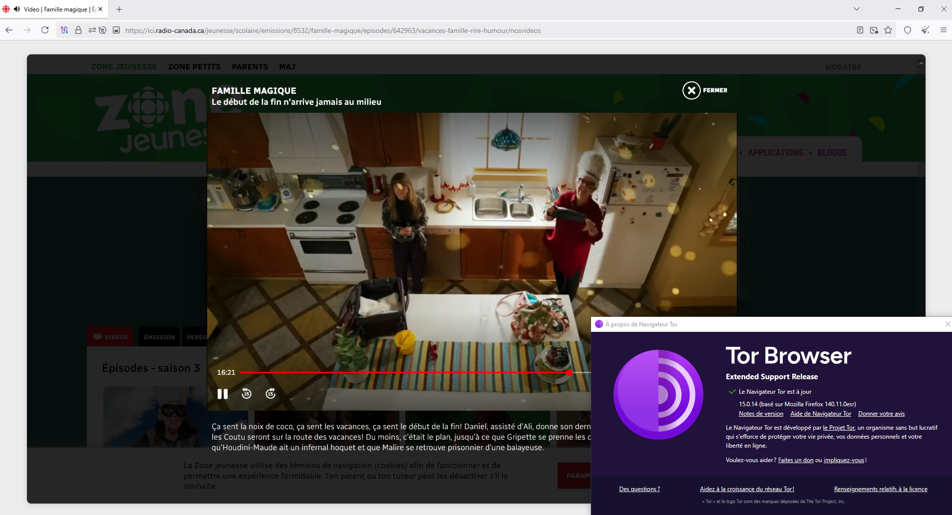This screenshot has width=952, height=515.
Task: Skip the video forward 15 seconds
Action: 271,394
